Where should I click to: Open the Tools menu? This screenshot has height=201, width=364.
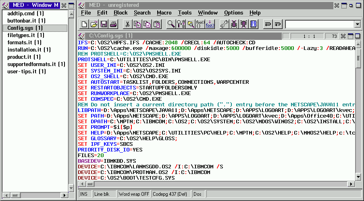point(185,13)
